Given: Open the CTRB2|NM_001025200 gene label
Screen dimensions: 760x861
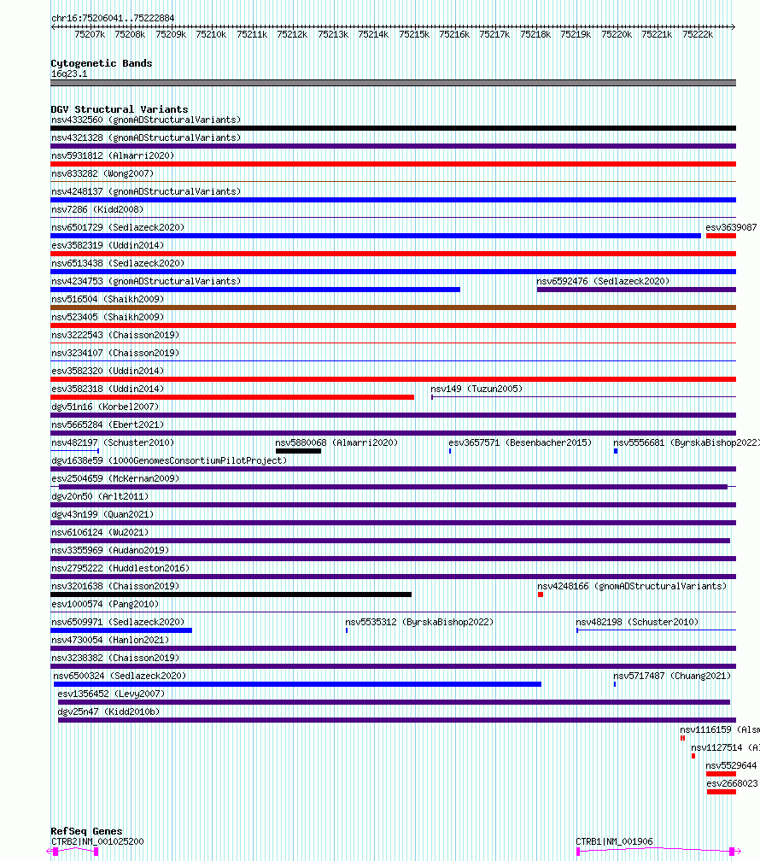Looking at the screenshot, I should coord(97,841).
